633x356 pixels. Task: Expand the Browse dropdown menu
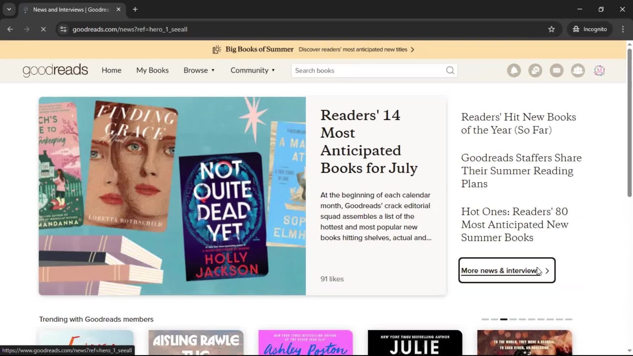(199, 71)
